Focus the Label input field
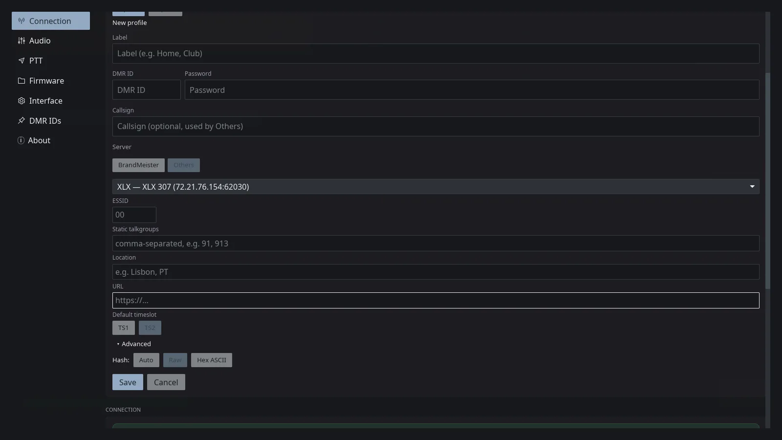The width and height of the screenshot is (782, 440). [436, 54]
